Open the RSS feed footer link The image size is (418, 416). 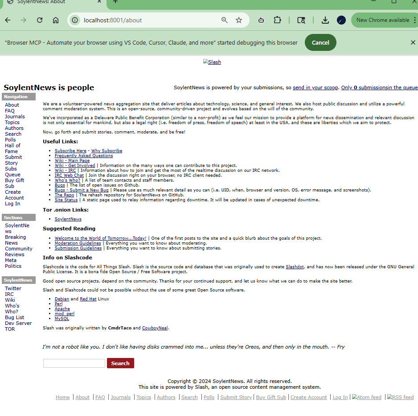(x=401, y=397)
